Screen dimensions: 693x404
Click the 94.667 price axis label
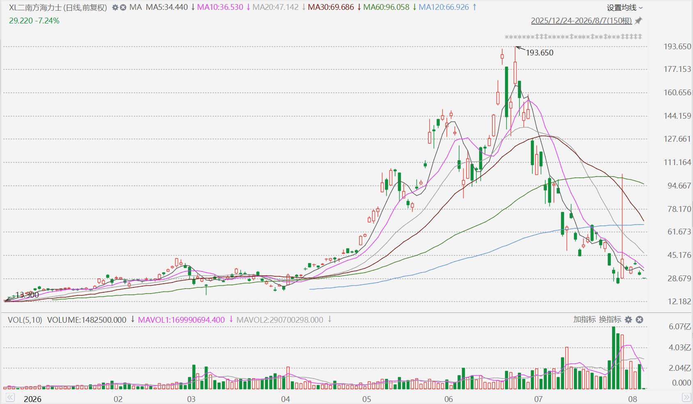[679, 186]
